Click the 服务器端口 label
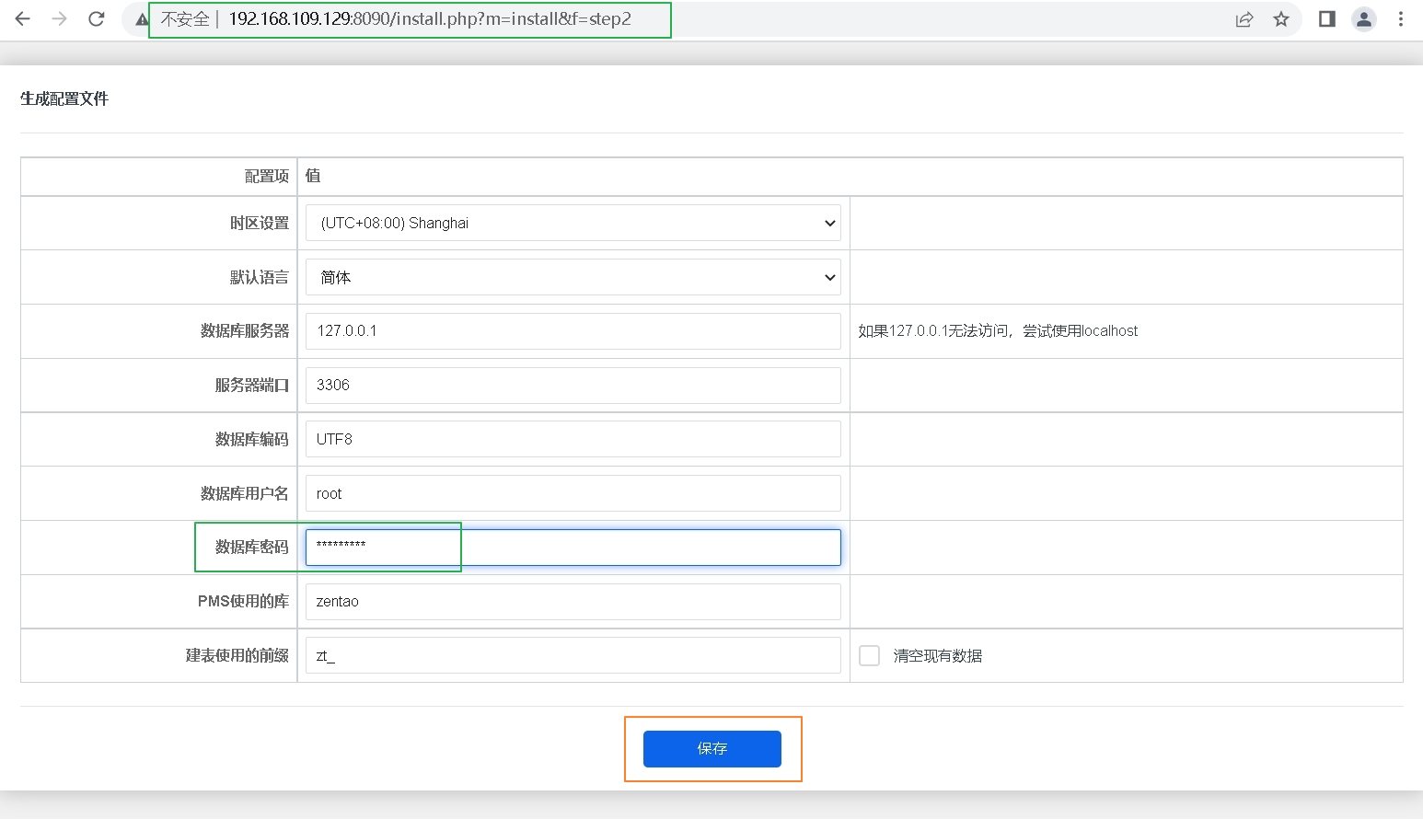This screenshot has height=819, width=1423. [x=252, y=385]
